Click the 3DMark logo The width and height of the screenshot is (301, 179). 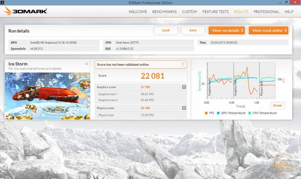pos(25,11)
